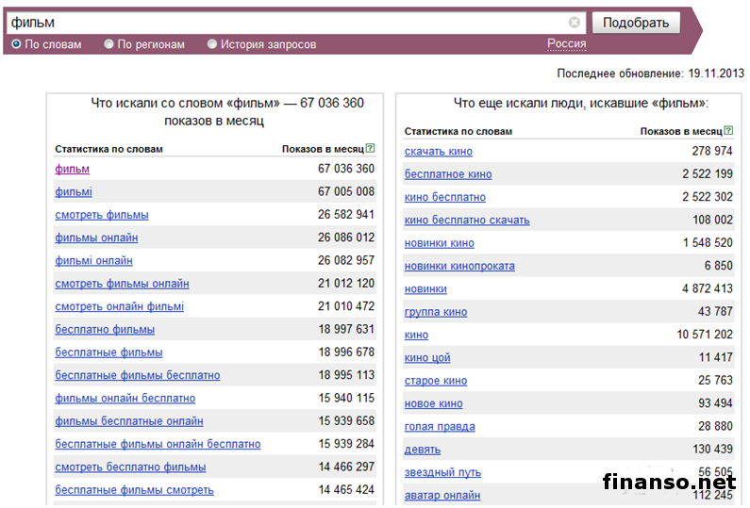750x508 pixels.
Task: Click the "группа кино" link
Action: 436,312
